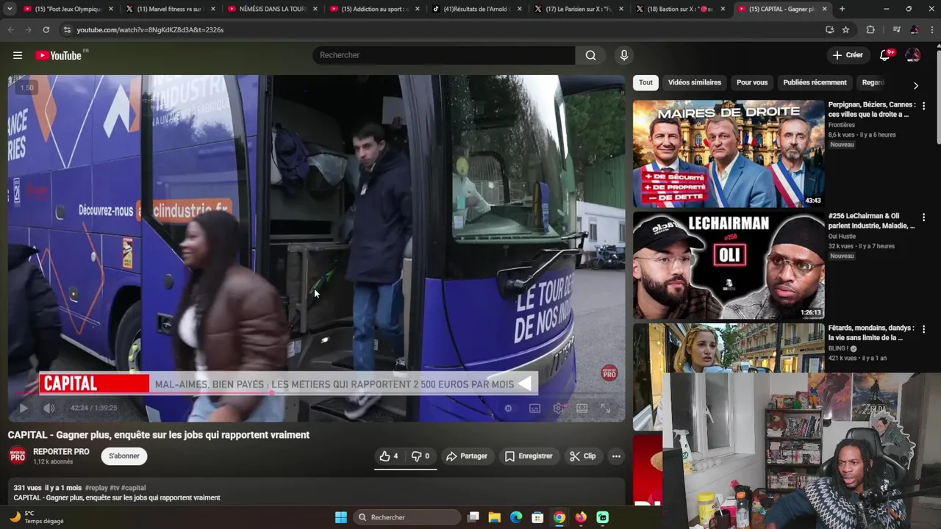Share the video with Partager
The image size is (941, 529).
(467, 456)
